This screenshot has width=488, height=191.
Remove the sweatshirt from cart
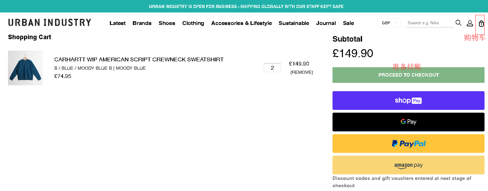click(302, 72)
